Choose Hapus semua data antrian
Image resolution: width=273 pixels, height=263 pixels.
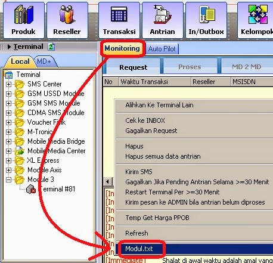(194, 156)
